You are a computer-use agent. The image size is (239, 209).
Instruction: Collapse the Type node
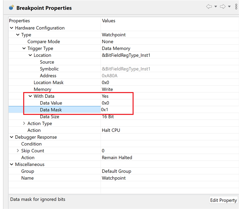coord(18,35)
